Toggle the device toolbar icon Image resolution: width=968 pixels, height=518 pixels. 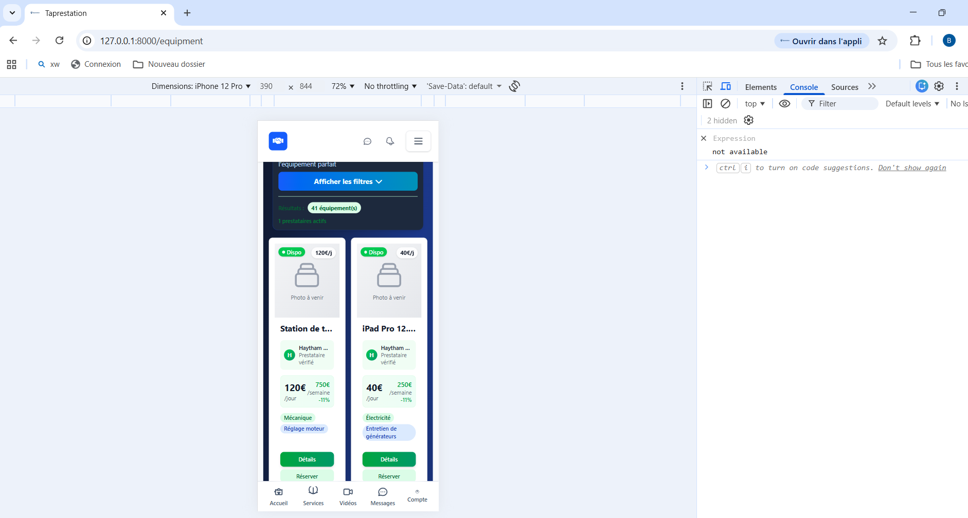(726, 86)
